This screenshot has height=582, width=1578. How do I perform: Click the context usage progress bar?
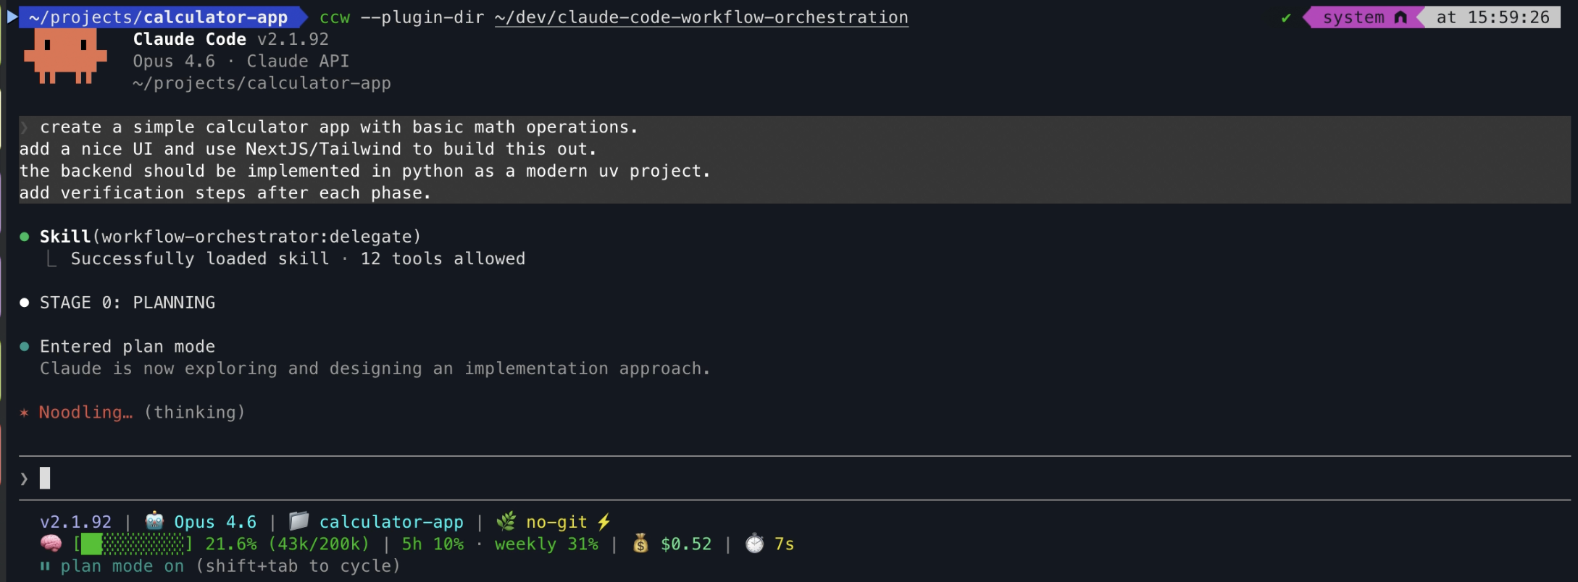(133, 544)
